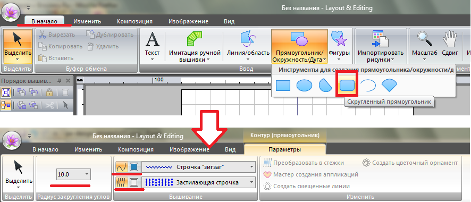Viewport: 471px width, 202px height.
Task: Click the Вставить (Paste) command
Action: coord(56,58)
